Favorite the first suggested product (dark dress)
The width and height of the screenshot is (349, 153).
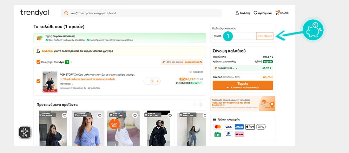64,115
